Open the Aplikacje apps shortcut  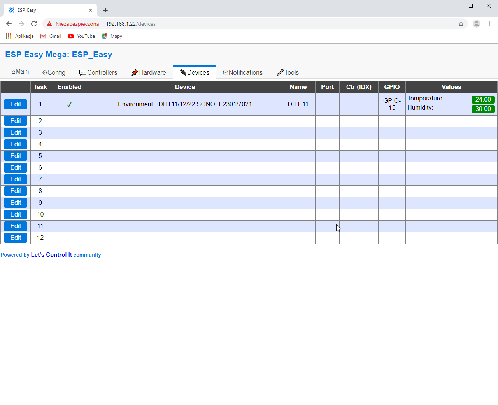click(20, 36)
